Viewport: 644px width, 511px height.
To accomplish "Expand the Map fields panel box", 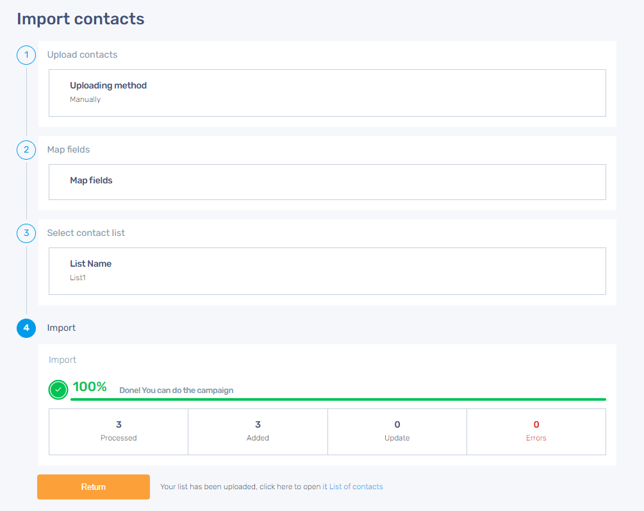I will [x=327, y=182].
